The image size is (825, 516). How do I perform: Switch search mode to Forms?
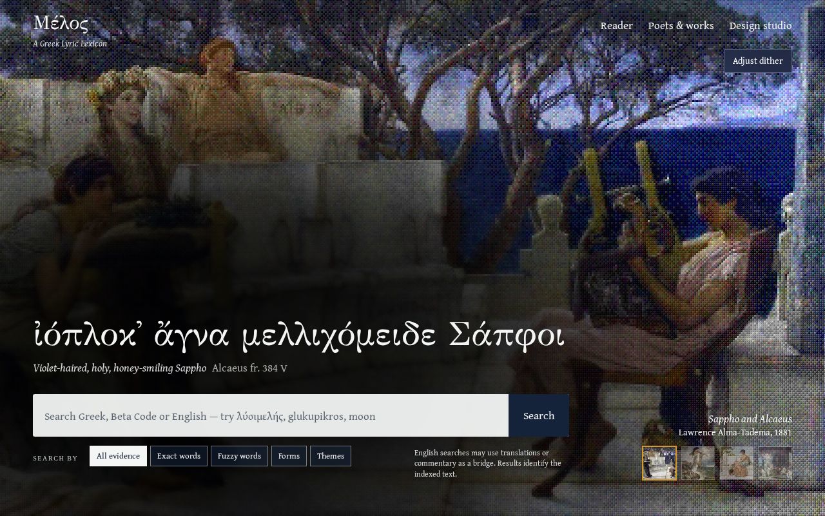point(289,456)
